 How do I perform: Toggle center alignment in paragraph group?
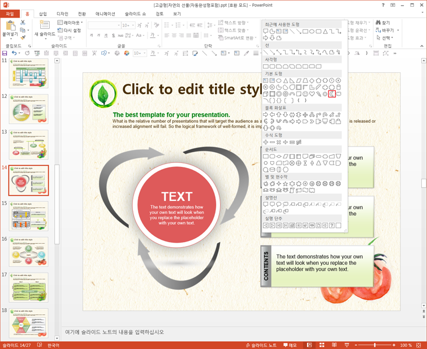pos(174,36)
